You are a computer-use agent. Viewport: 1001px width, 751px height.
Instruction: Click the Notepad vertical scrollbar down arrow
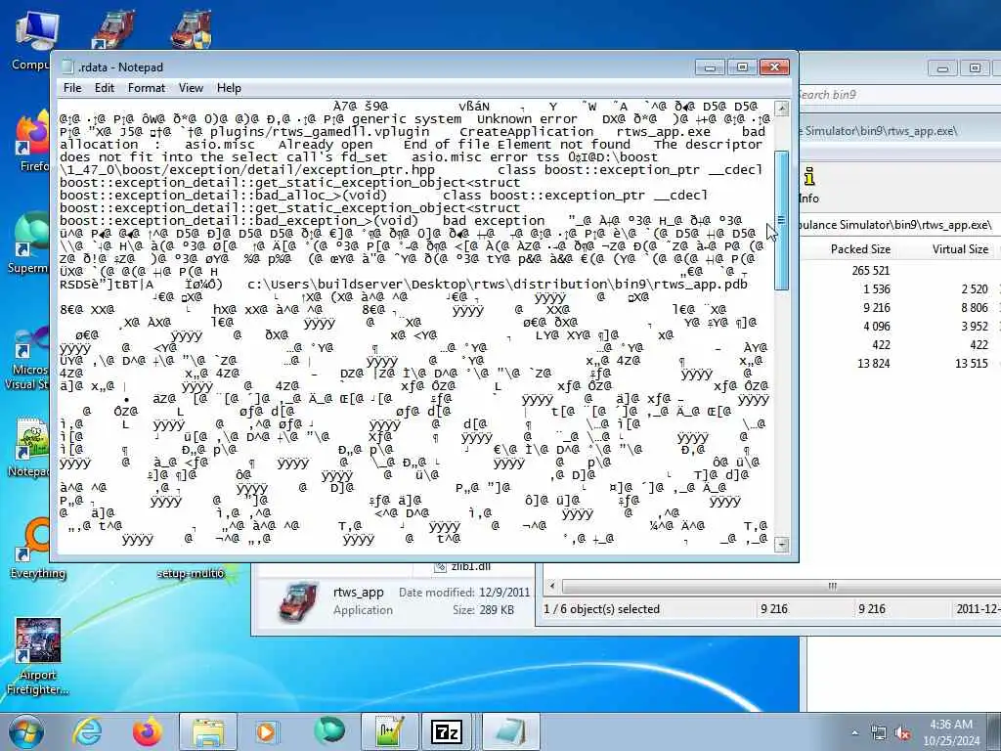click(x=781, y=544)
